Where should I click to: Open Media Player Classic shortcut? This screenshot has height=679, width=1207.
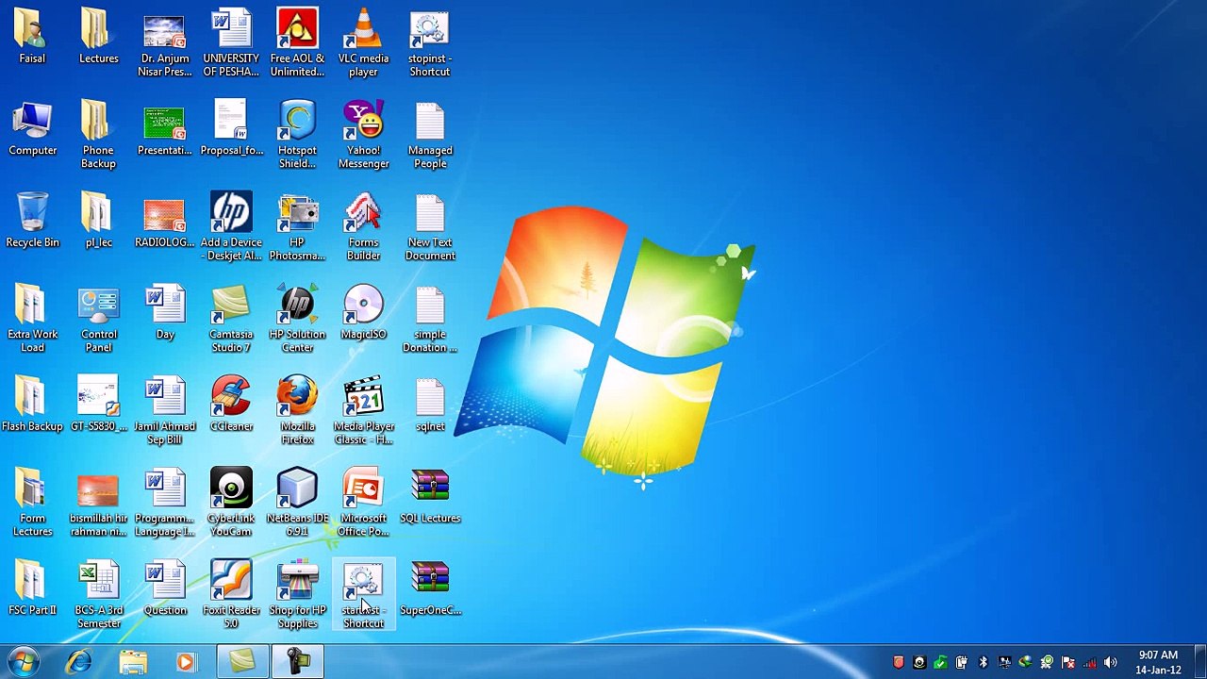[363, 411]
